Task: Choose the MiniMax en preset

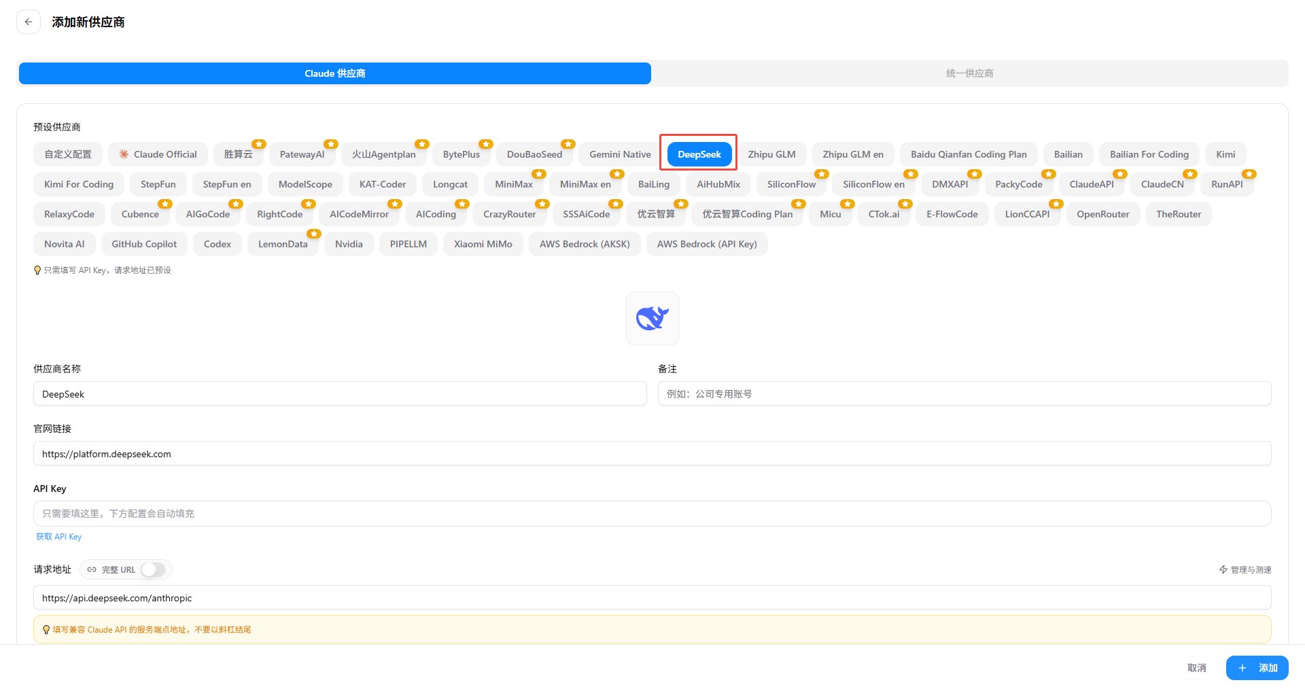Action: 585,184
